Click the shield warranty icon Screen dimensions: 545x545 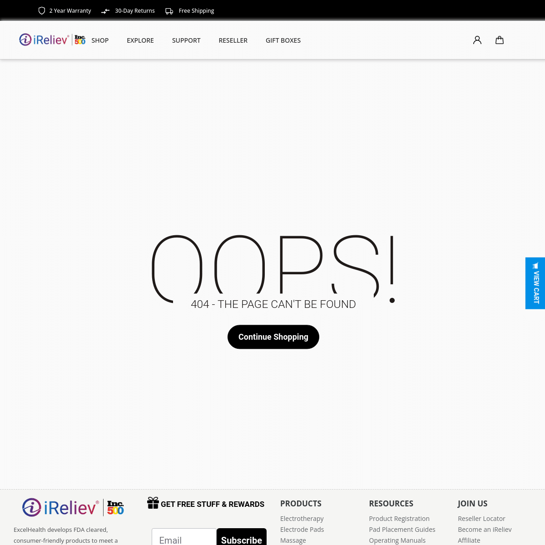(x=42, y=10)
